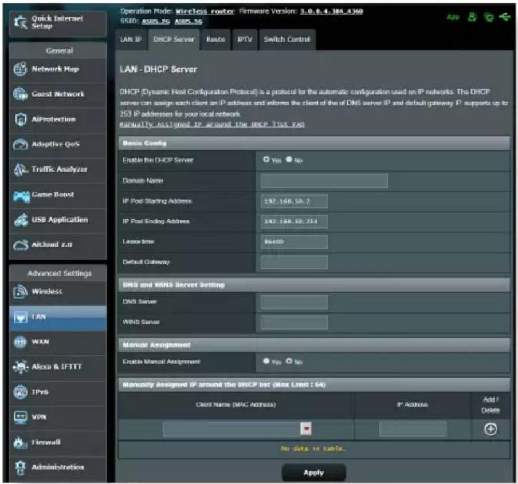Click the Lease time field
This screenshot has height=484, width=518.
click(294, 242)
